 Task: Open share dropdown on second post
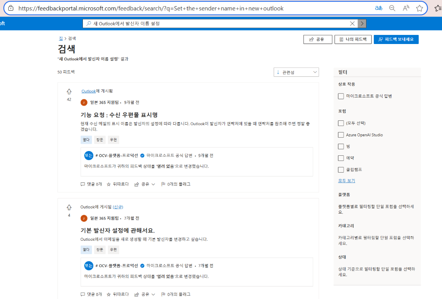pos(145,294)
